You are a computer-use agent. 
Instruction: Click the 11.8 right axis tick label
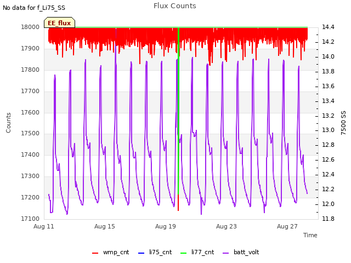(x=328, y=219)
